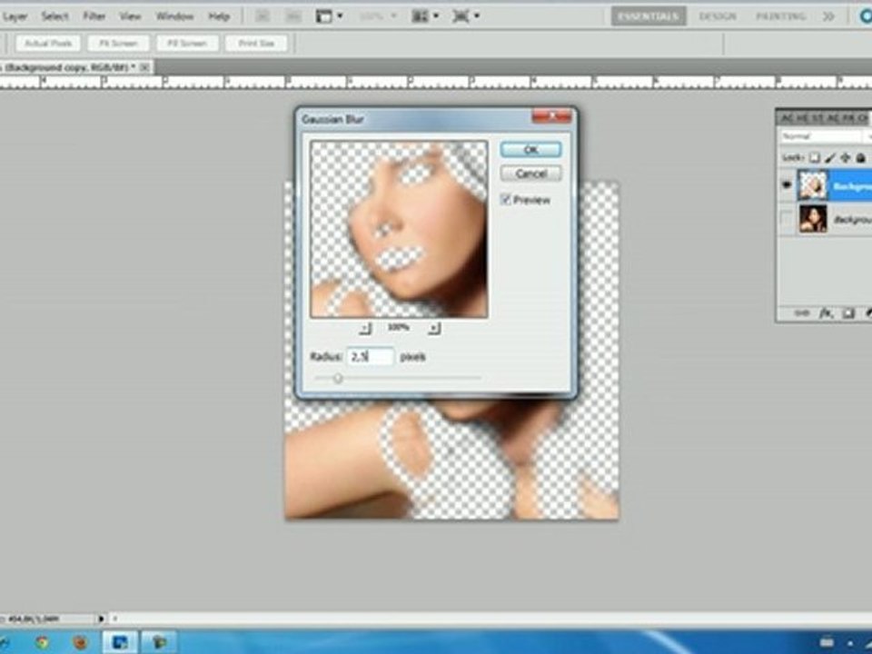Close the Gaussian Blur dialog
The image size is (872, 654).
click(x=551, y=116)
